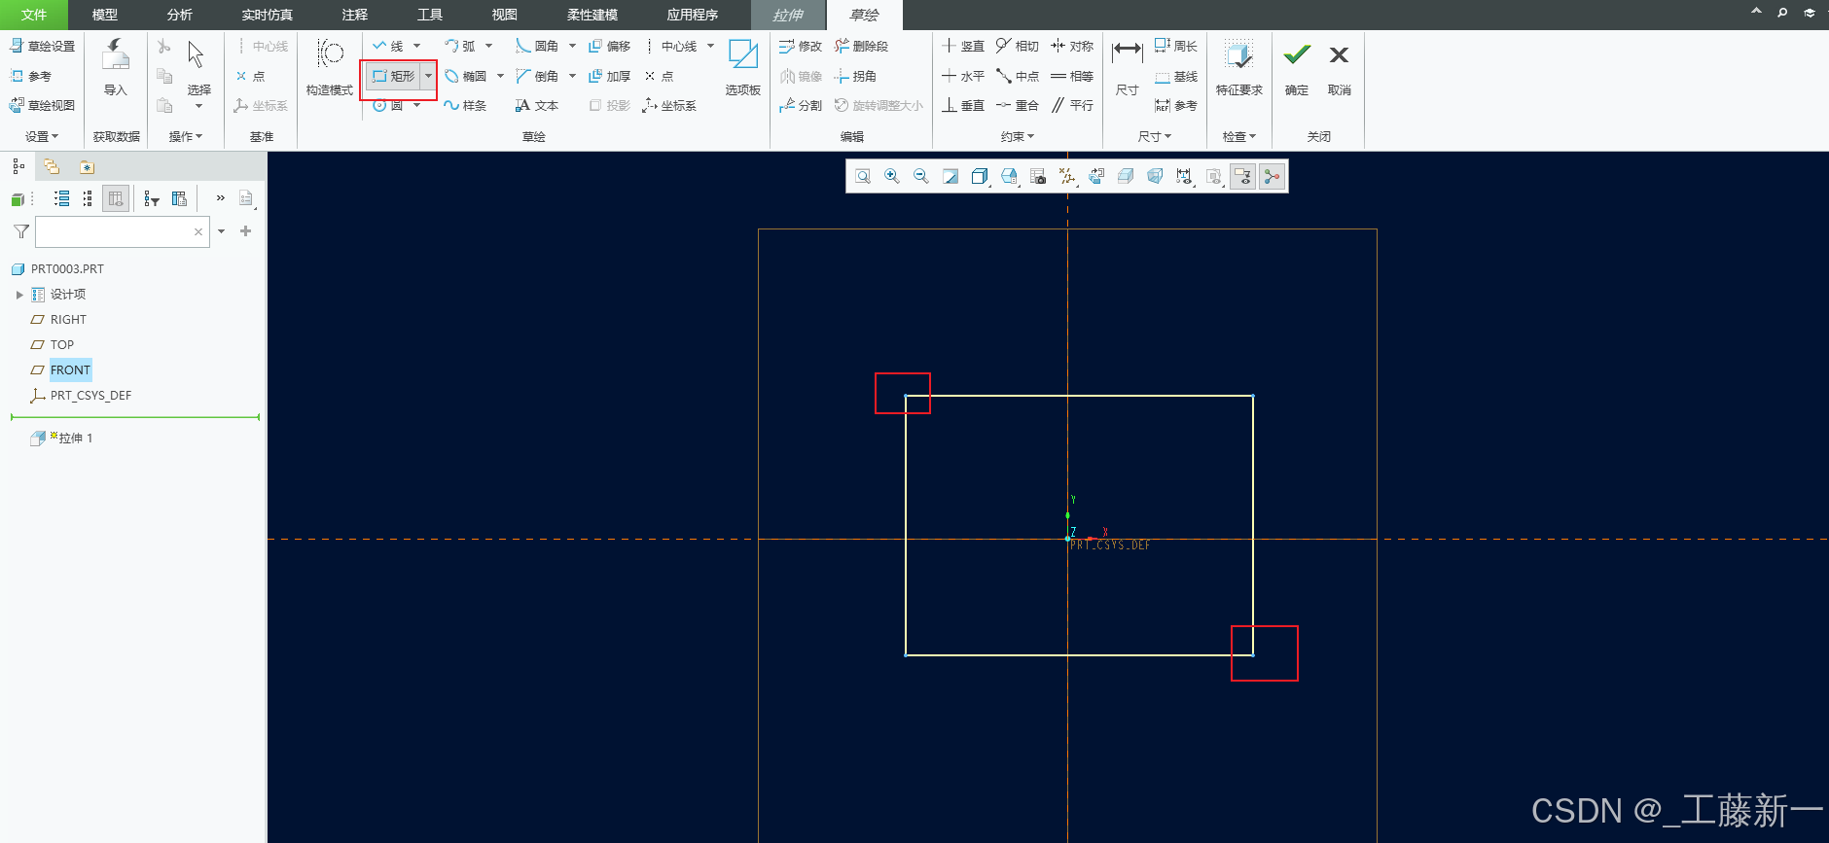Toggle 构造模式 (Construction Mode)
Screen dimensions: 1829x843
(x=330, y=68)
